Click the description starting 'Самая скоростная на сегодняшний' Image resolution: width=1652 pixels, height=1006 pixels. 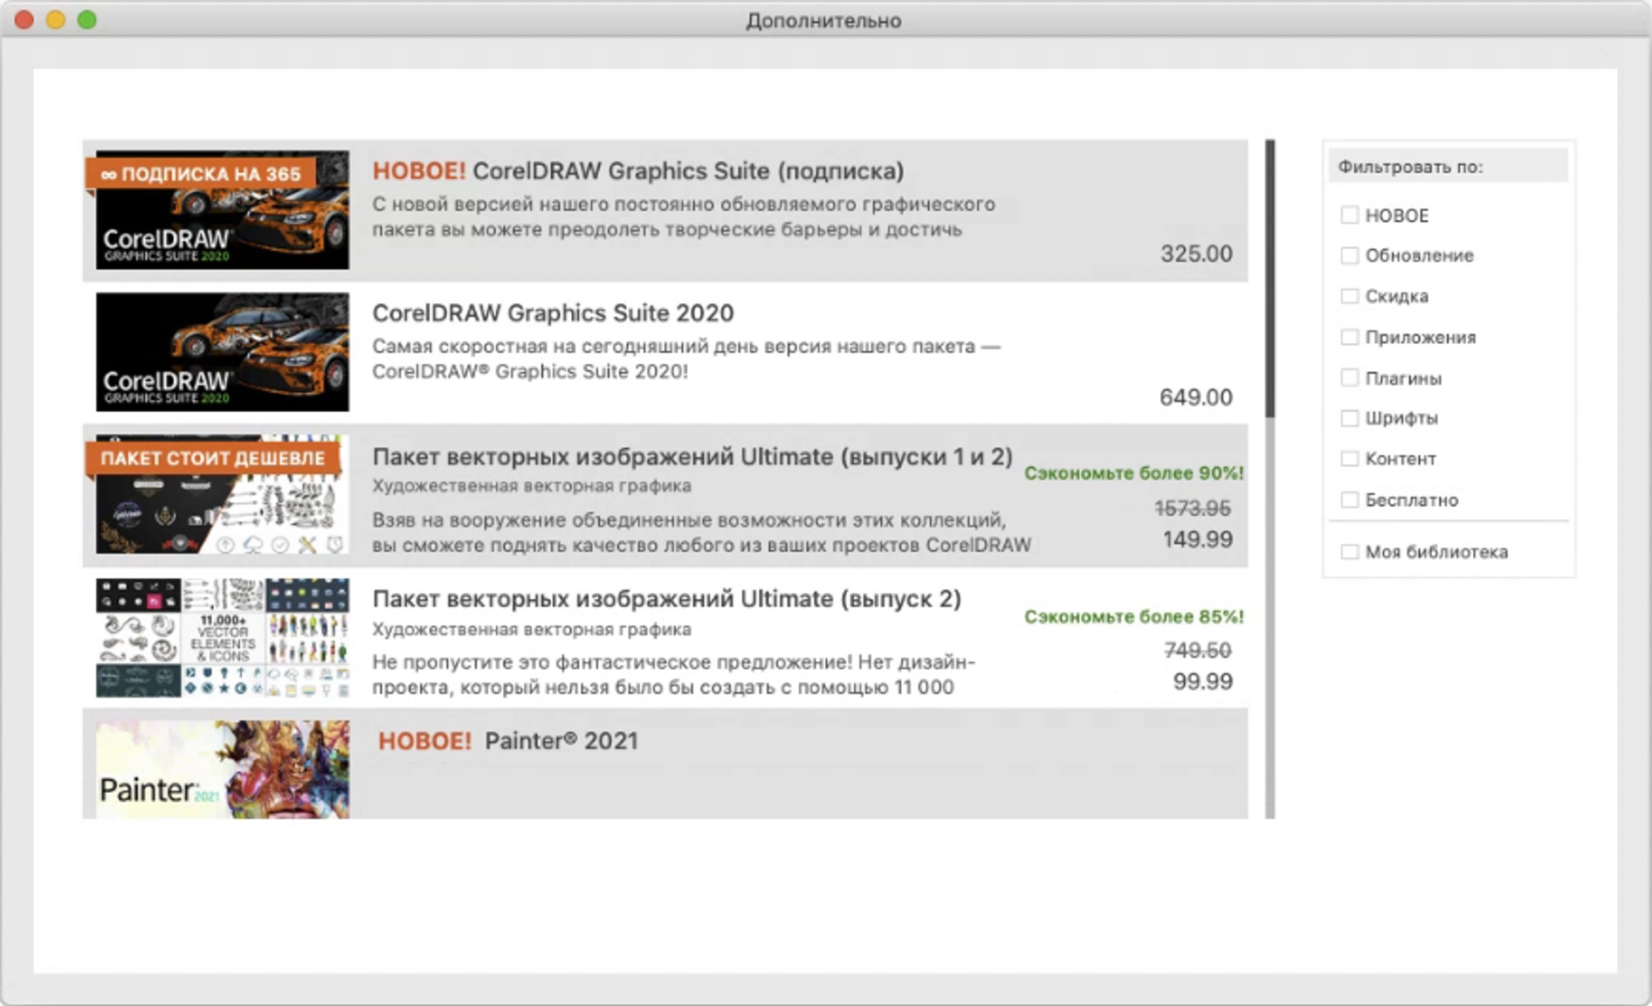[686, 359]
